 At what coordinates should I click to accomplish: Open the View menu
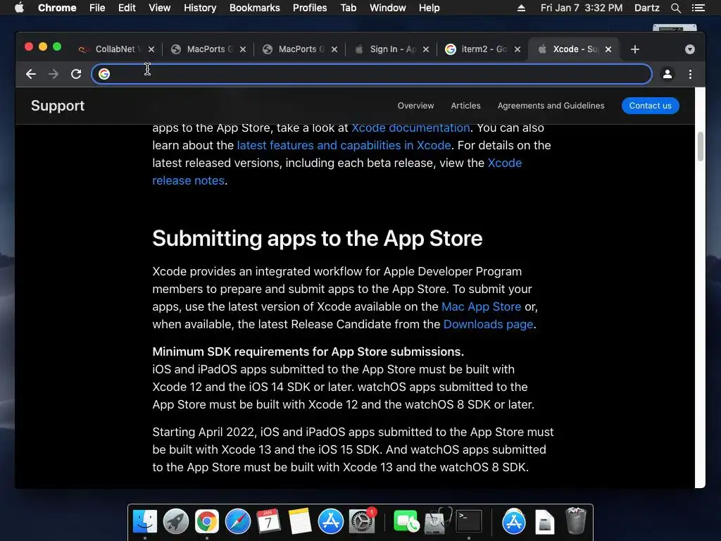(160, 8)
